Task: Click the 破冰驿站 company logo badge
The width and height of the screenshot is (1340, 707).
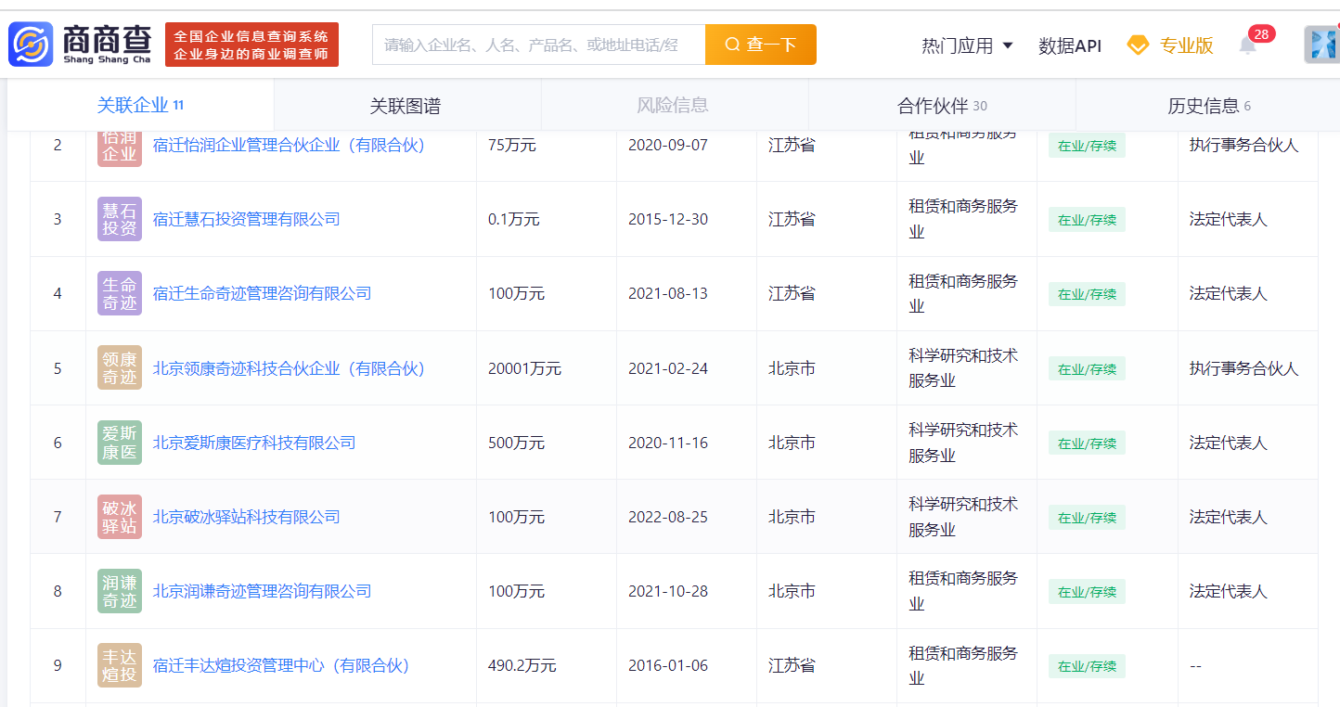Action: click(119, 517)
